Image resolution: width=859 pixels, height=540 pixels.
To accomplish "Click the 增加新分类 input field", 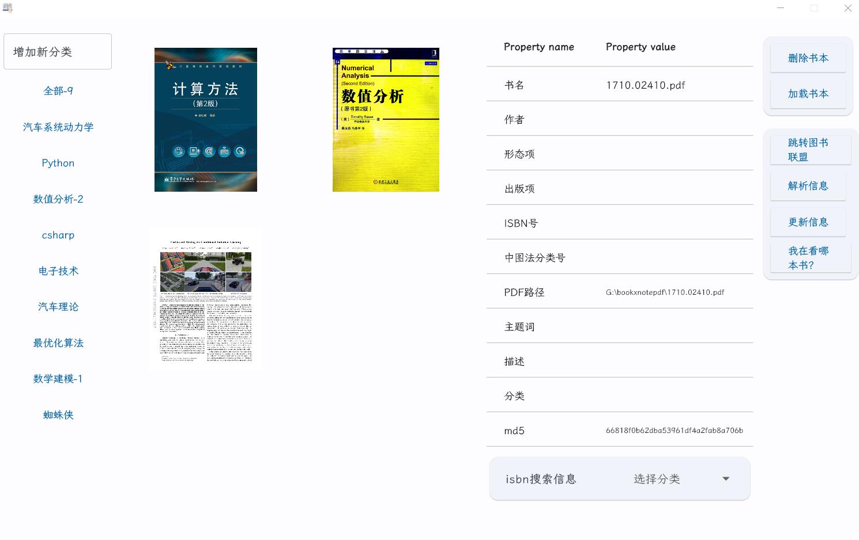I will [x=58, y=52].
